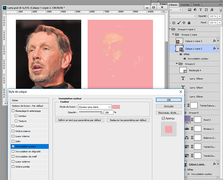Screen dimensions: 223x180
Task: Enable the Texture checkbox
Action: pos(16,121)
